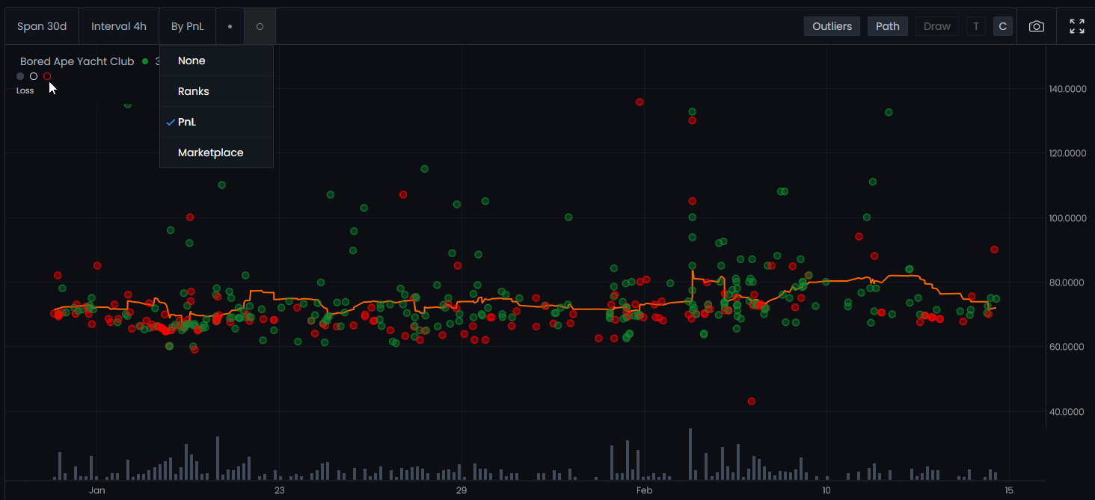Enable Draw mode
The width and height of the screenshot is (1095, 500).
click(936, 26)
